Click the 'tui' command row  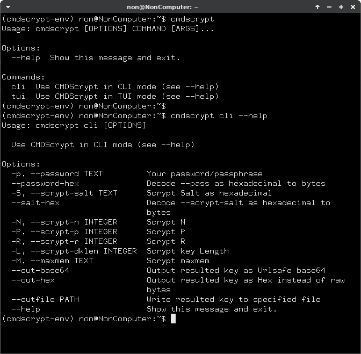coord(114,97)
